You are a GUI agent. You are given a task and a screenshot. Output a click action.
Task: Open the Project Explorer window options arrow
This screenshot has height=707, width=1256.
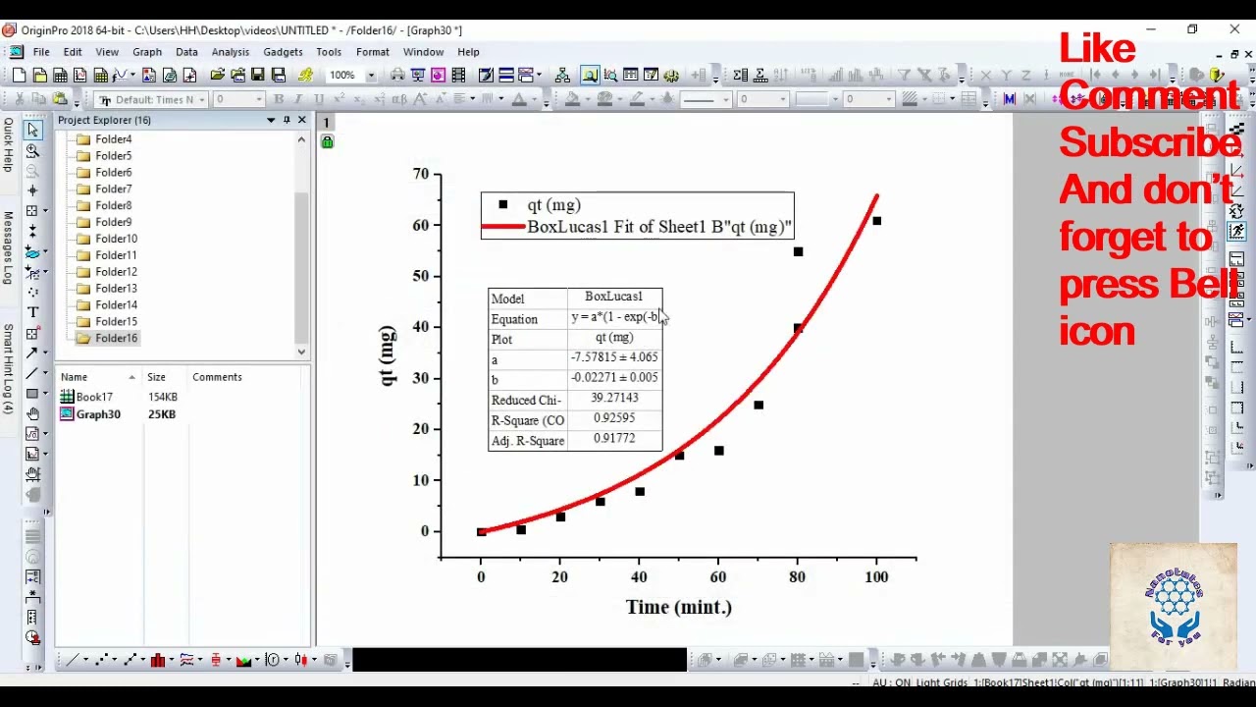(271, 120)
